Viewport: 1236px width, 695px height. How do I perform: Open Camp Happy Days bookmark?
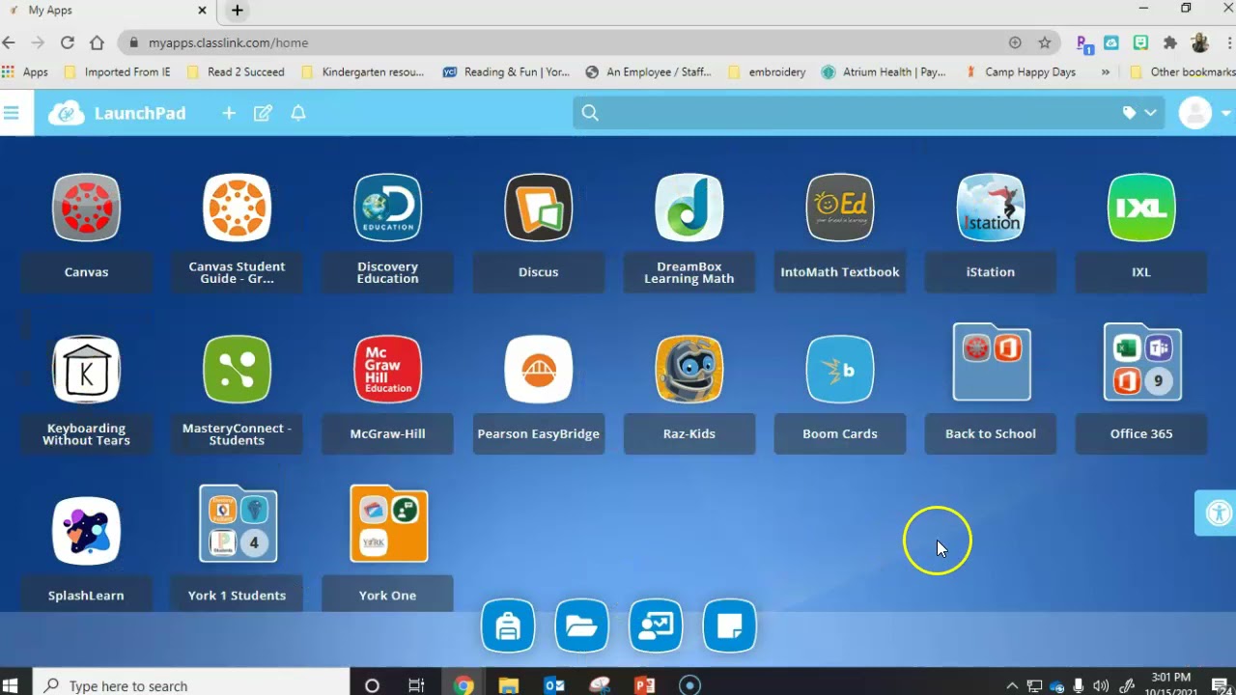pos(1020,71)
